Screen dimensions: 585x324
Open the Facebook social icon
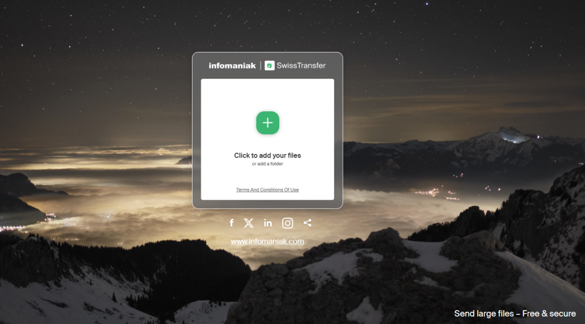click(231, 223)
